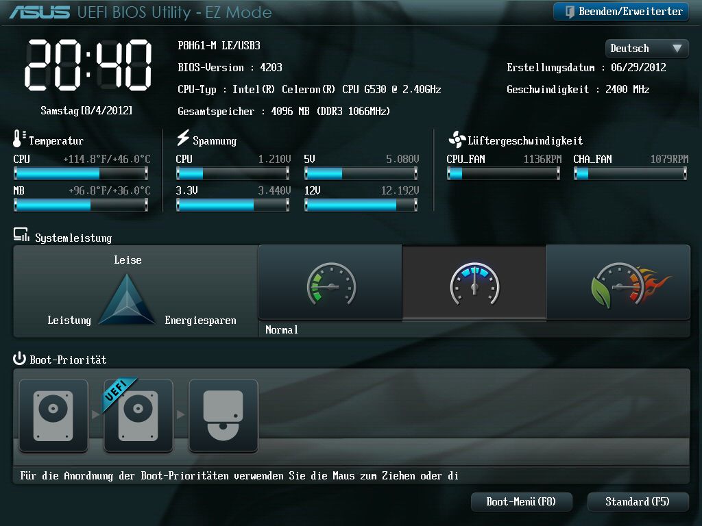Click the Erstellungsdatum 06/29/2012 text
The width and height of the screenshot is (702, 526).
587,68
